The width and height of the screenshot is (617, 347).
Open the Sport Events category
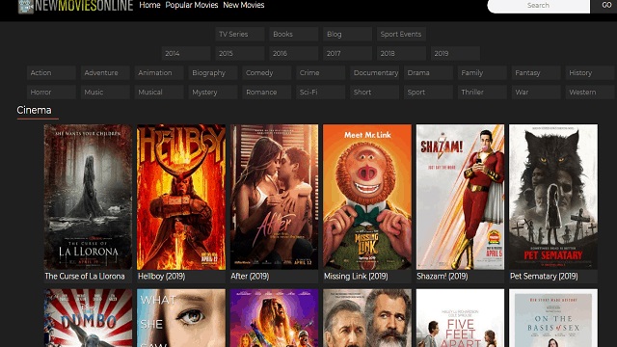click(401, 35)
